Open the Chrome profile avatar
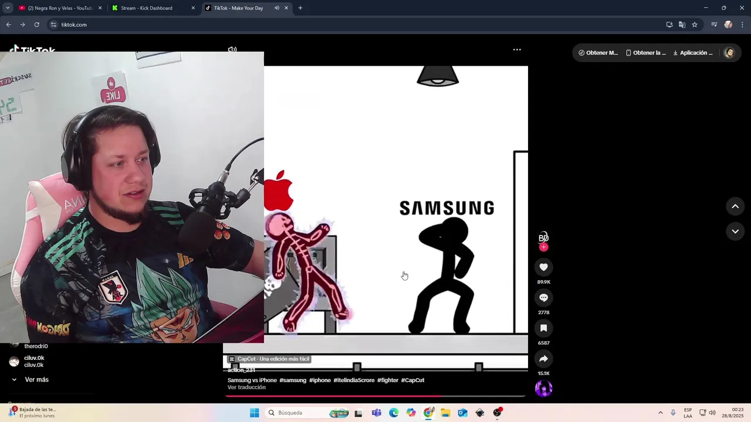Viewport: 751px width, 422px height. [x=728, y=25]
